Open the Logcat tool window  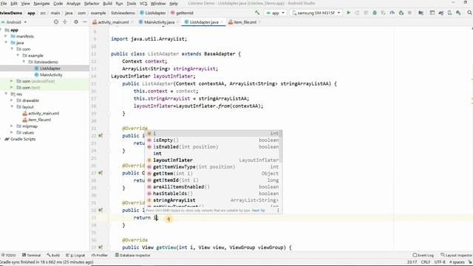(x=75, y=255)
